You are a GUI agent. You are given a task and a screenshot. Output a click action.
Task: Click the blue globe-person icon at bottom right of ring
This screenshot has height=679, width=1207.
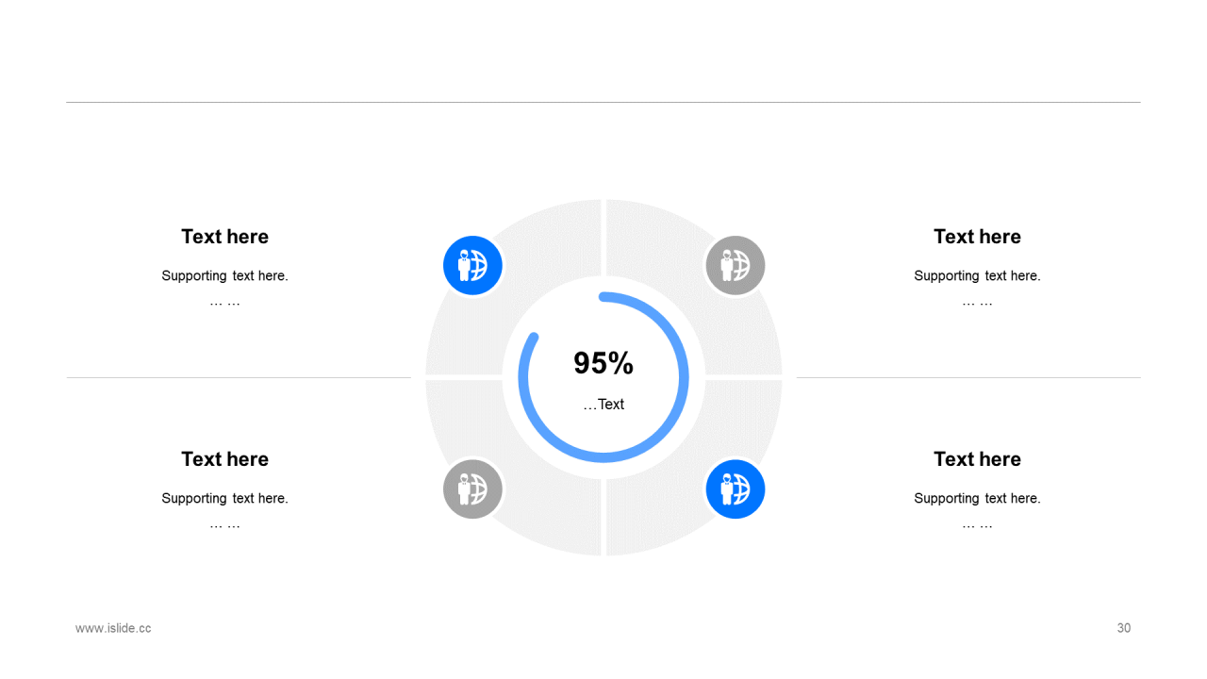(x=735, y=489)
